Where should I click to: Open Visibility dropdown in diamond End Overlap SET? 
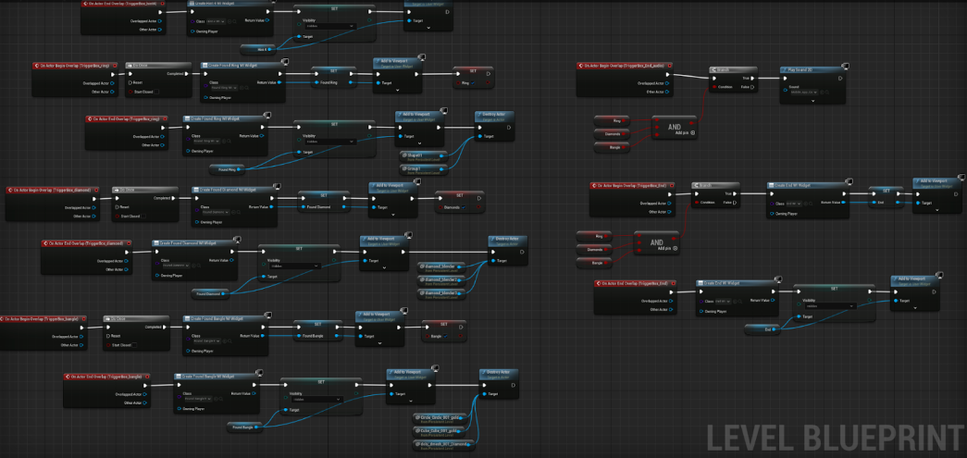tap(295, 266)
